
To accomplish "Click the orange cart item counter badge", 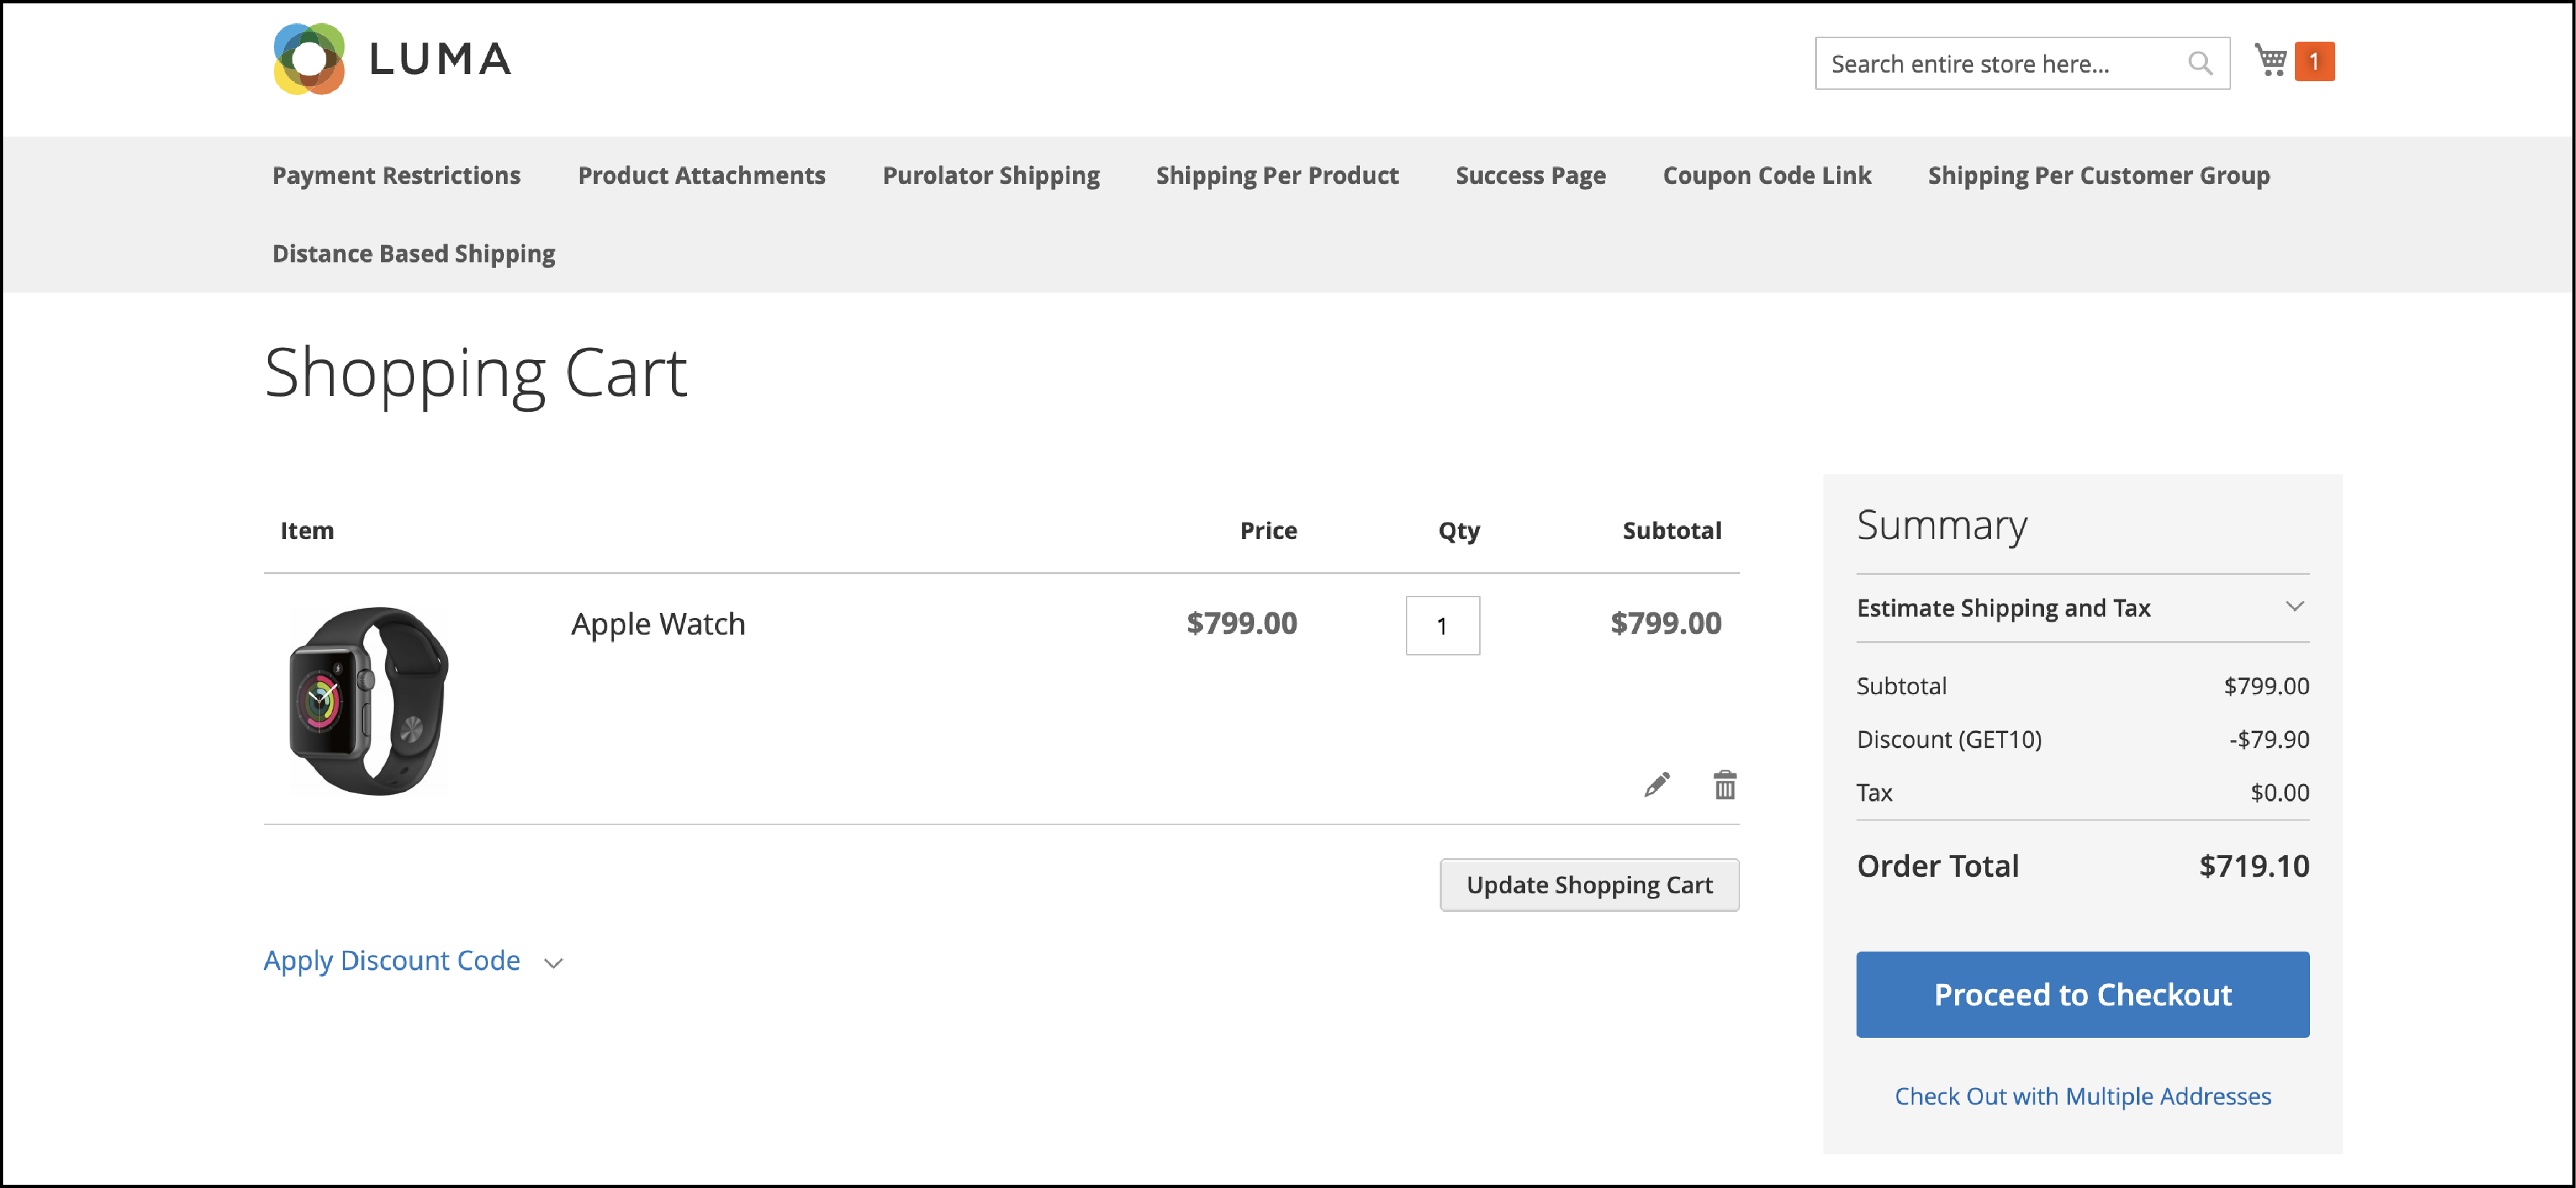I will click(2314, 62).
